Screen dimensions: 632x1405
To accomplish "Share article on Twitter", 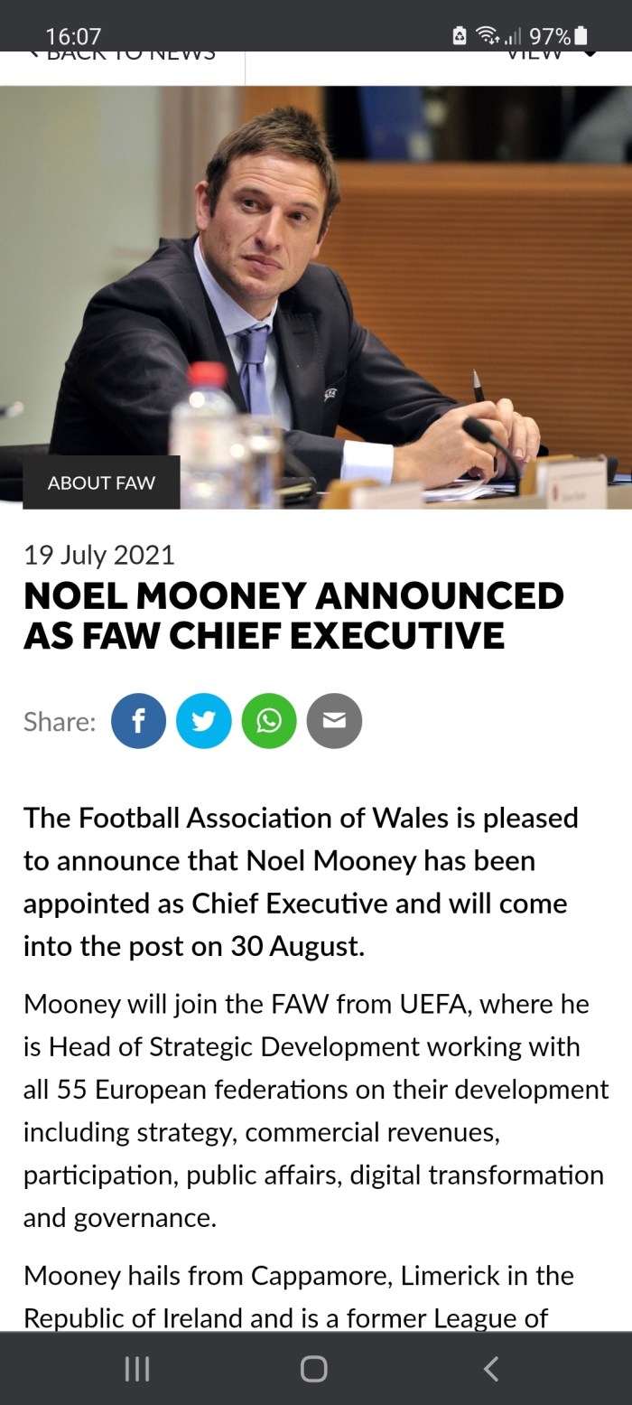I will point(203,721).
